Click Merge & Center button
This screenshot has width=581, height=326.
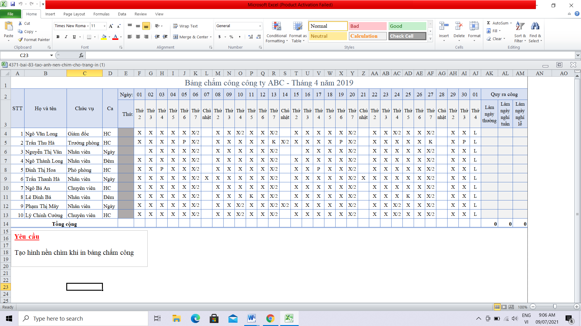click(x=191, y=37)
